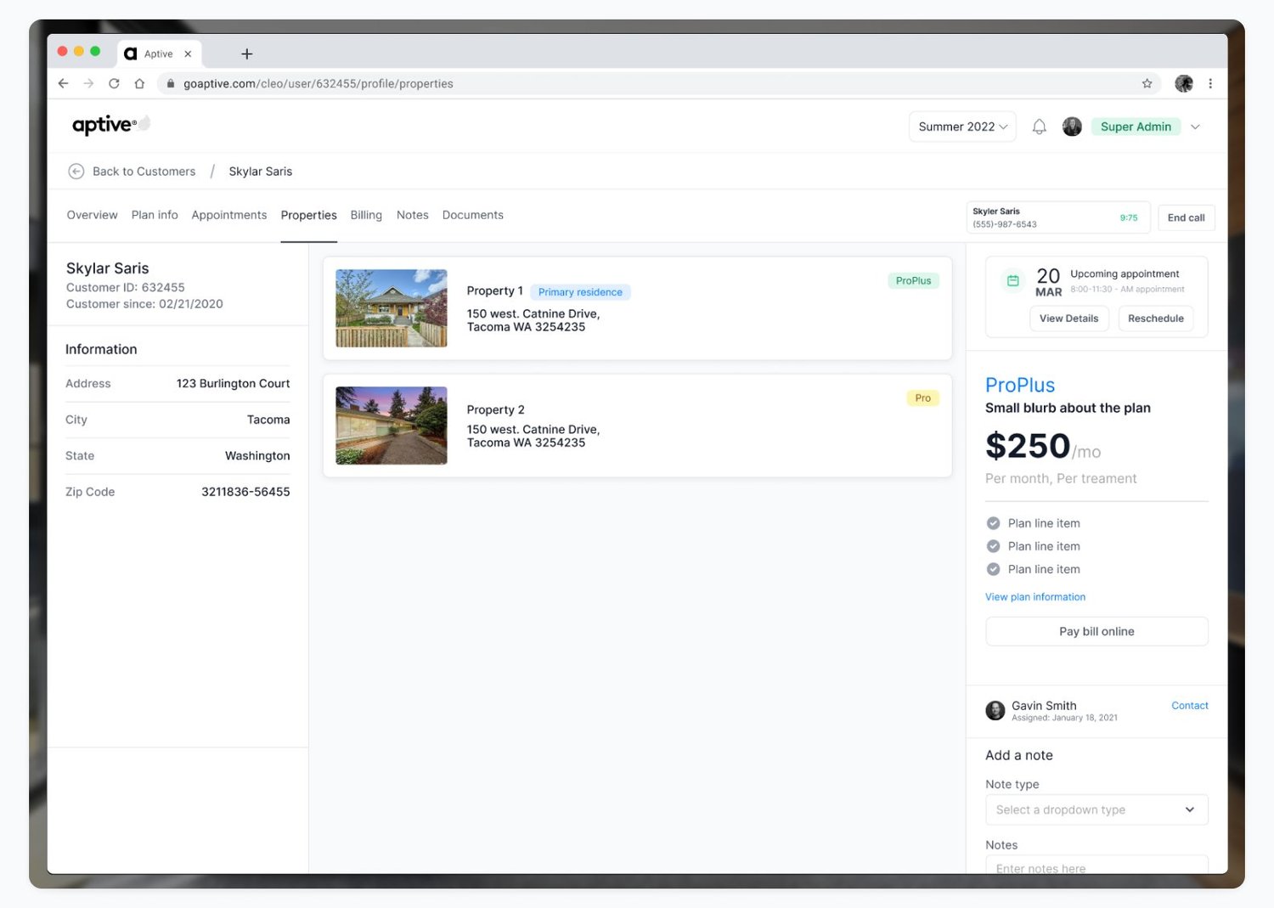Go to the Notes tab
The image size is (1274, 908).
click(413, 215)
